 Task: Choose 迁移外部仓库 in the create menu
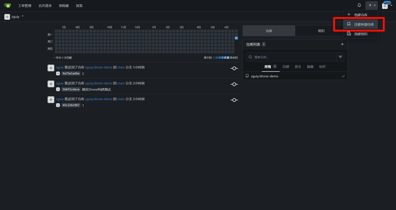tap(364, 24)
